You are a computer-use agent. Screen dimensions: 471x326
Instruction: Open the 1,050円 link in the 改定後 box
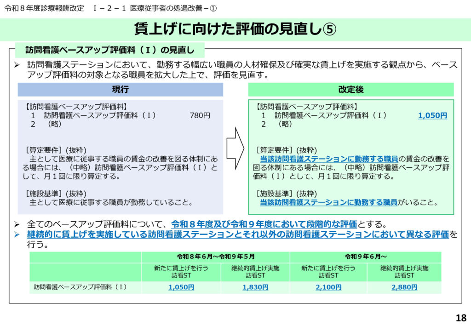432,116
